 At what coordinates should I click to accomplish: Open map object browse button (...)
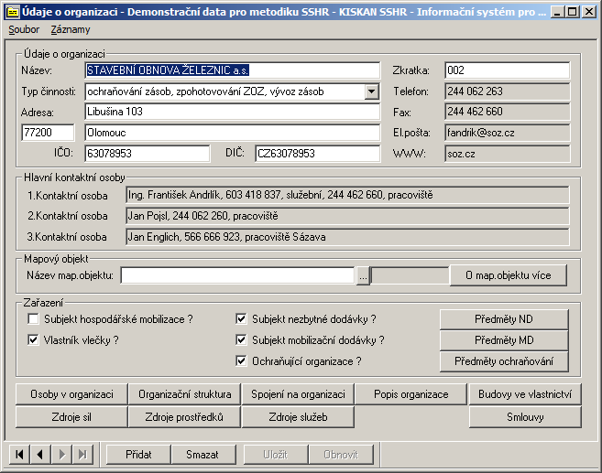(x=363, y=275)
